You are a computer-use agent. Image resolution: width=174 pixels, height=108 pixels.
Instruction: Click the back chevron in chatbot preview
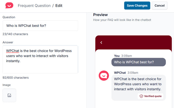point(101,42)
